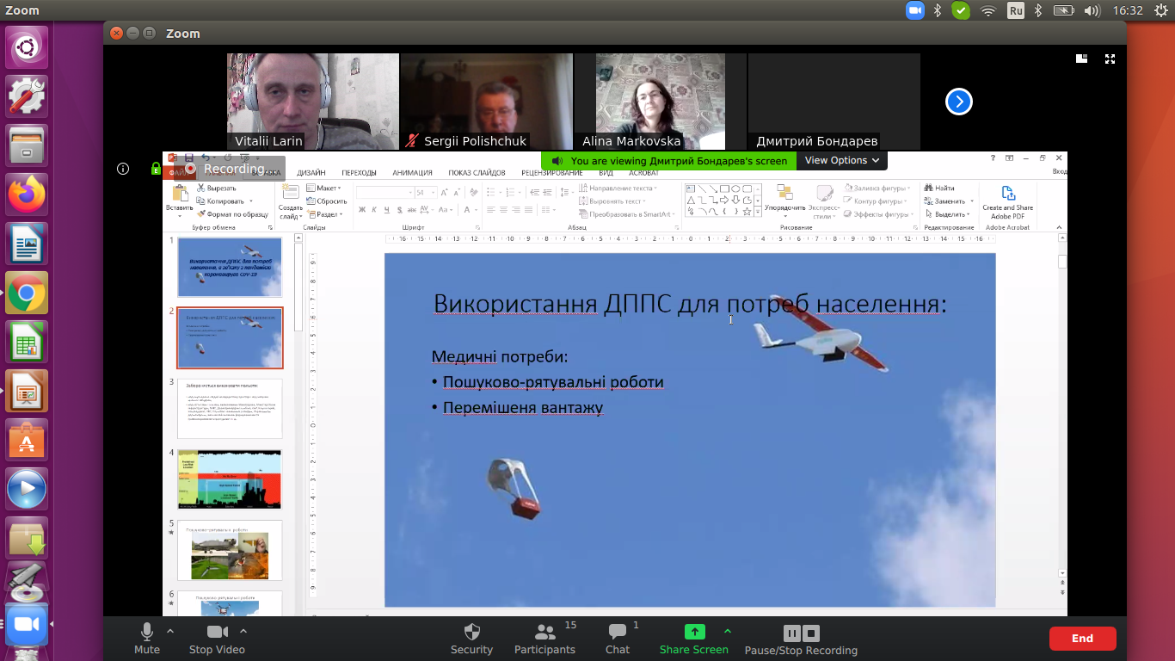The height and width of the screenshot is (661, 1175).
Task: Select slide 5 thumbnail
Action: (230, 551)
